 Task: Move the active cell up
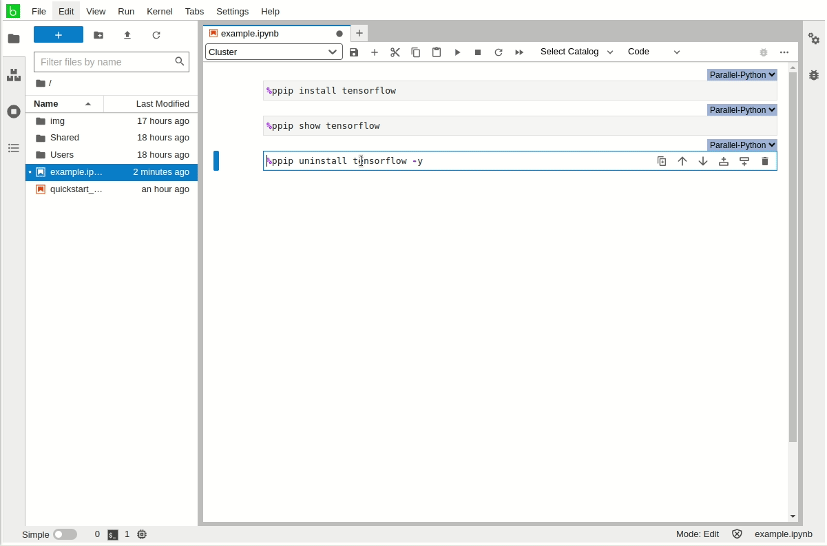click(x=682, y=161)
